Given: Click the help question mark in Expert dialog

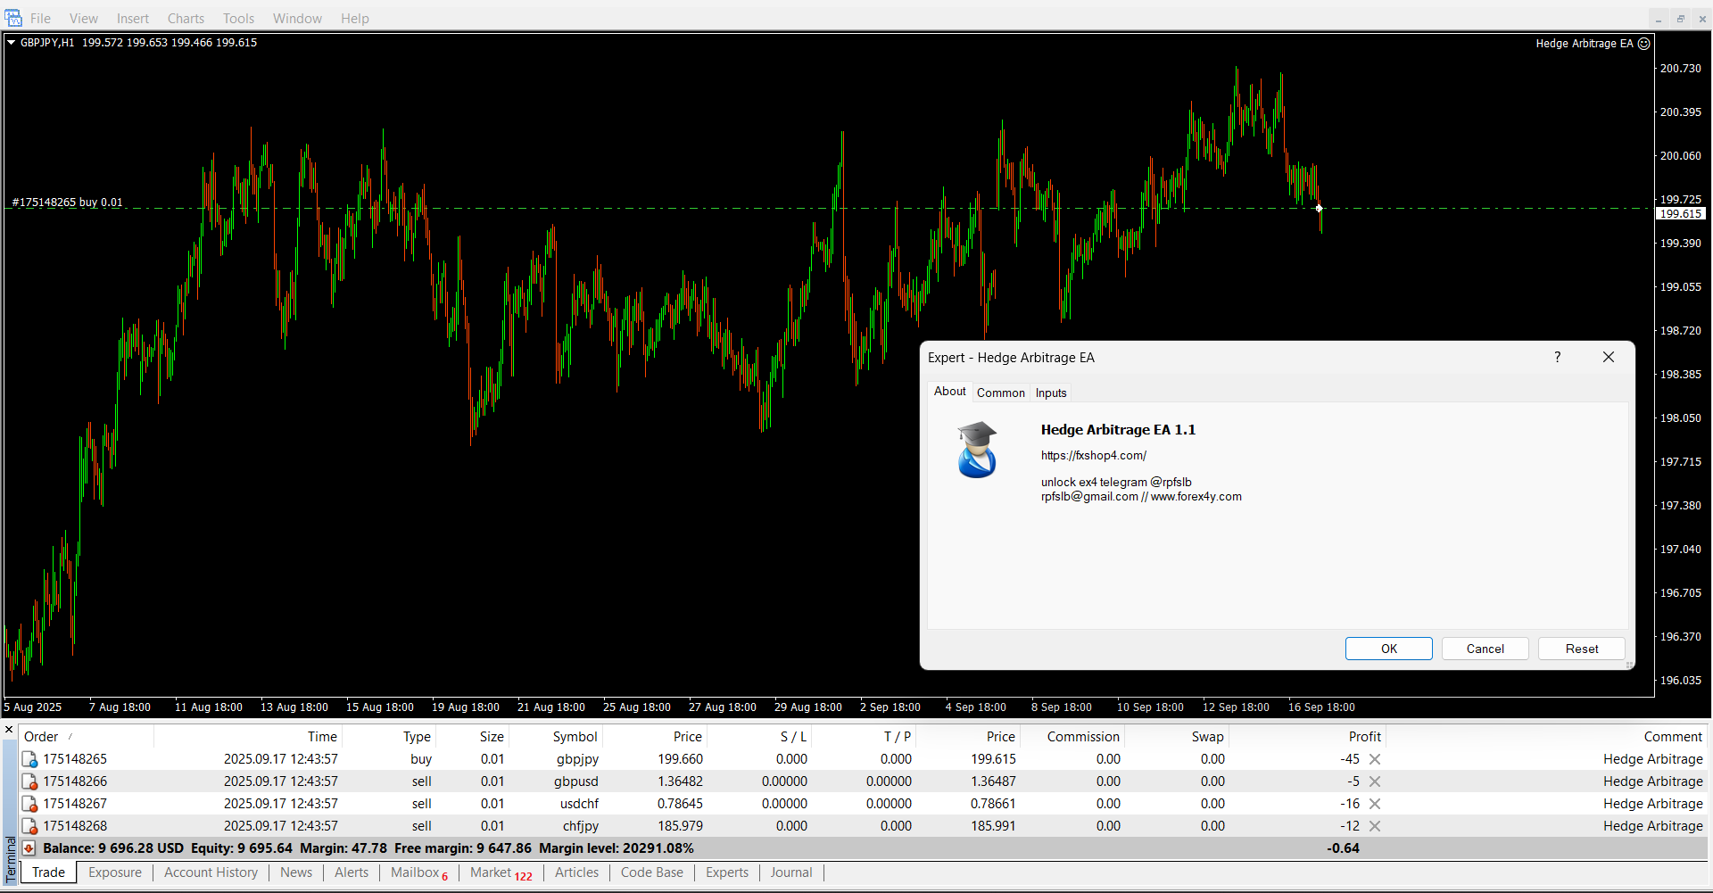Looking at the screenshot, I should tap(1558, 357).
